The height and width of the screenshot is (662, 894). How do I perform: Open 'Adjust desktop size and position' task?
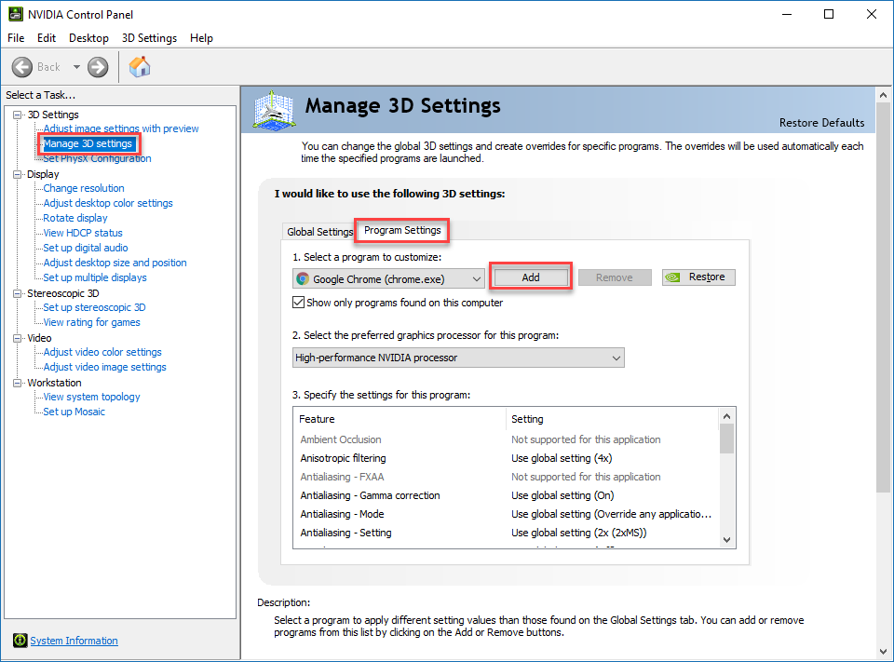click(115, 263)
